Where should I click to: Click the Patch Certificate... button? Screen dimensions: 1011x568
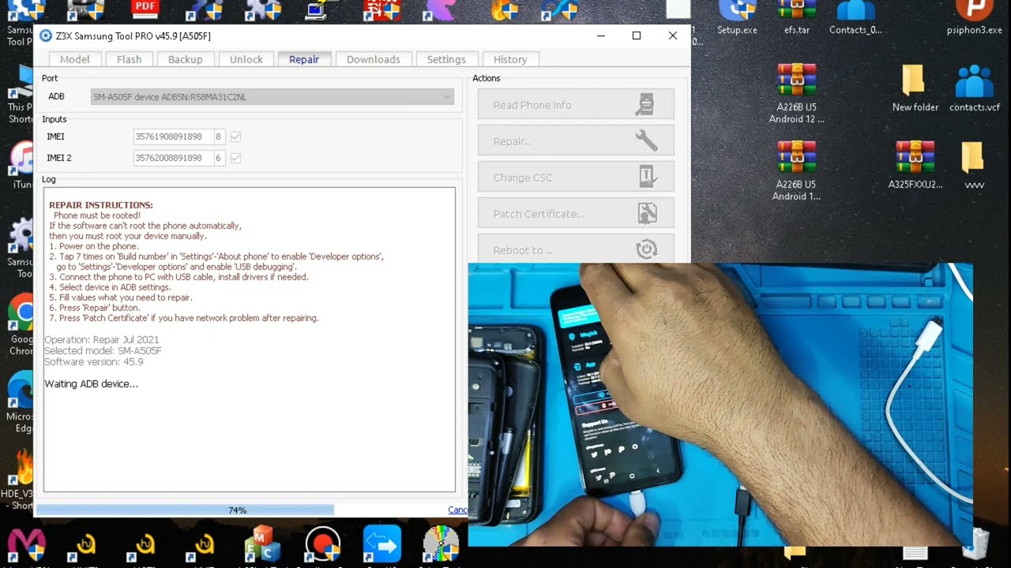(x=576, y=213)
